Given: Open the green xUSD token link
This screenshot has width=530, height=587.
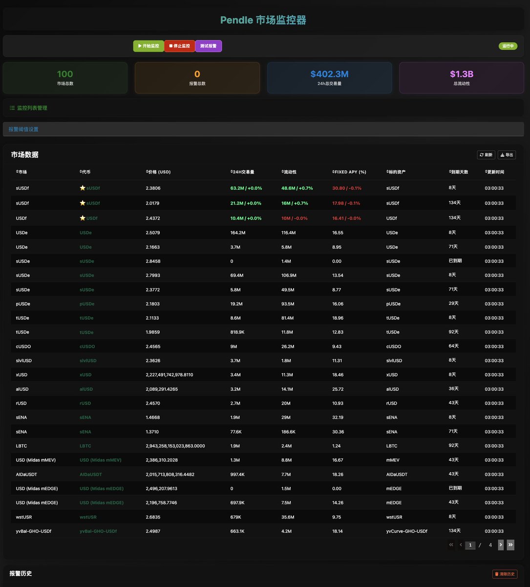Looking at the screenshot, I should tap(85, 375).
